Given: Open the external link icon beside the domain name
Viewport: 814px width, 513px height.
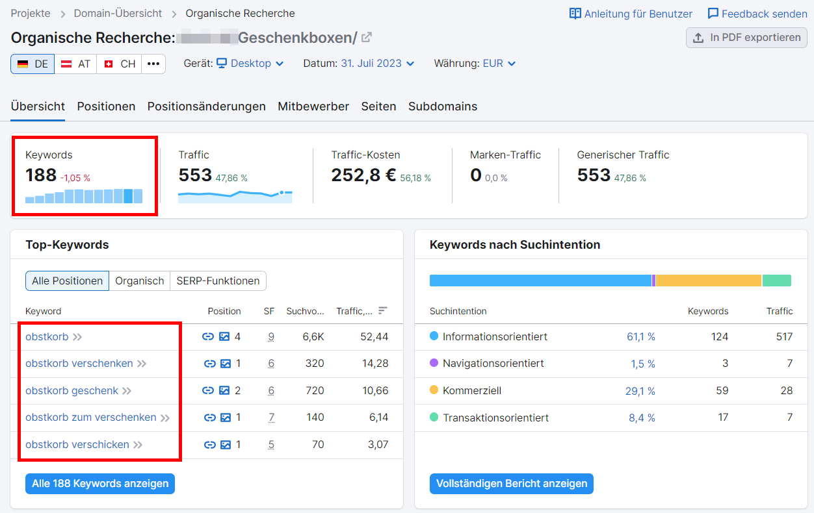Looking at the screenshot, I should tap(366, 38).
